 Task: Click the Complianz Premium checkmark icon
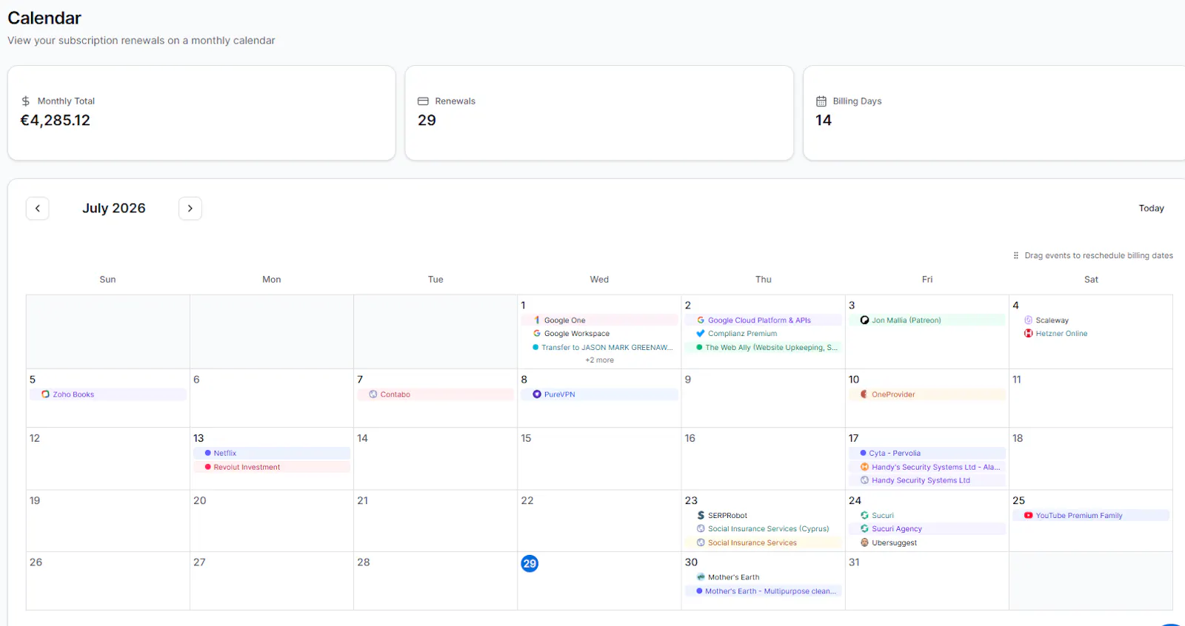(x=701, y=334)
